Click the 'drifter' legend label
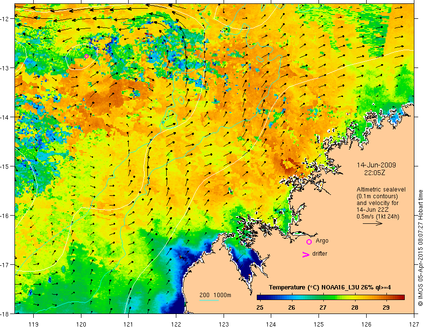Viewport: 424px width, 328px height. (319, 254)
